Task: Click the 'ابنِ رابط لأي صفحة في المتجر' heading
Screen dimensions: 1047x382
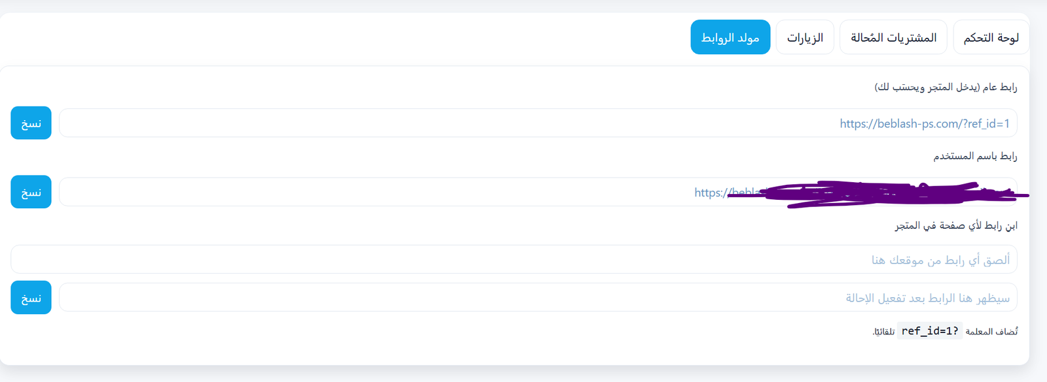Action: [x=956, y=225]
